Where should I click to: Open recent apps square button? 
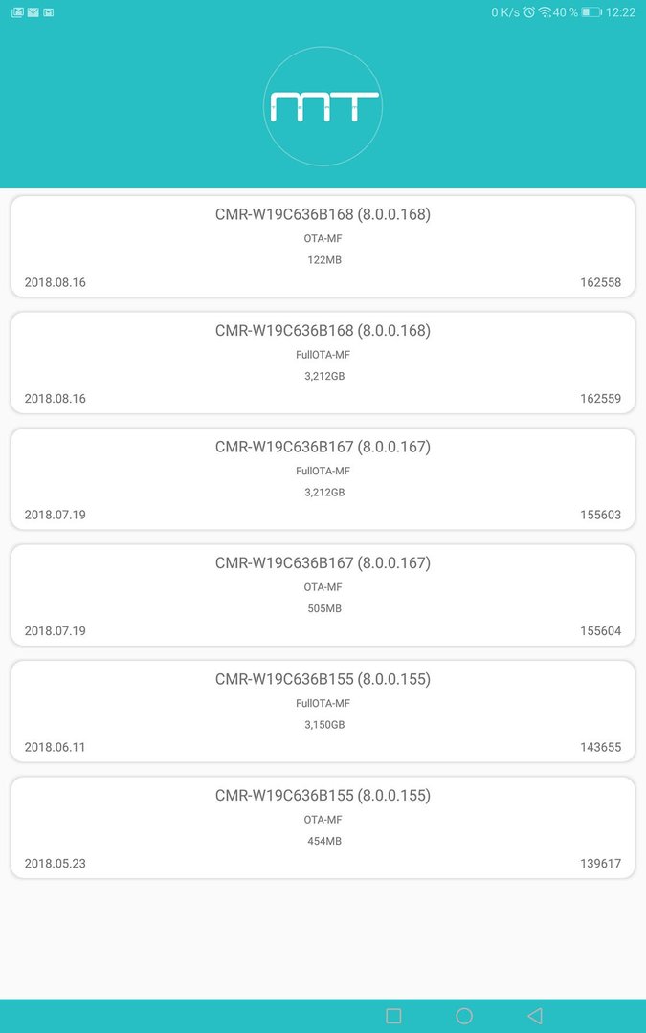393,1015
